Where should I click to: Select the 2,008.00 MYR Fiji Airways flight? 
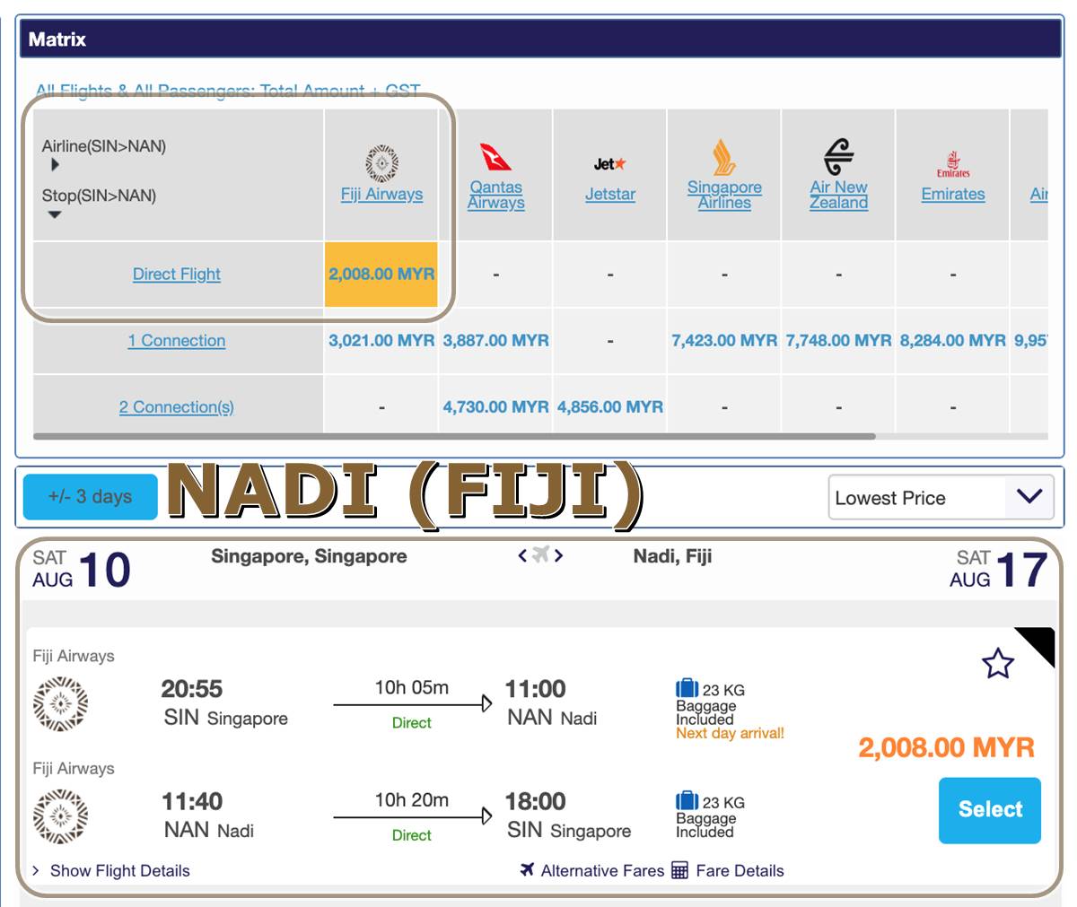click(x=990, y=810)
